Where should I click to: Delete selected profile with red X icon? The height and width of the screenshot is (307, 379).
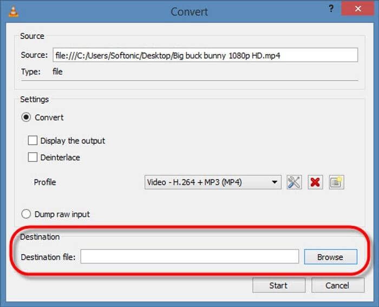pyautogui.click(x=315, y=182)
